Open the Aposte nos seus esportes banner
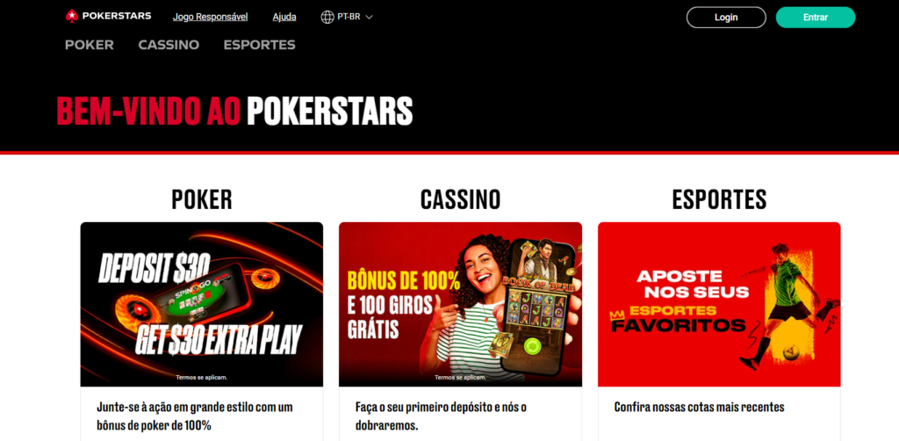 click(719, 305)
